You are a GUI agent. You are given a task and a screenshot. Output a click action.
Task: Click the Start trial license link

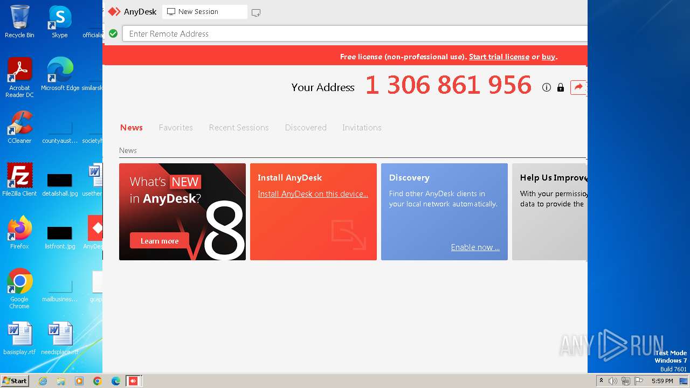[x=499, y=57]
